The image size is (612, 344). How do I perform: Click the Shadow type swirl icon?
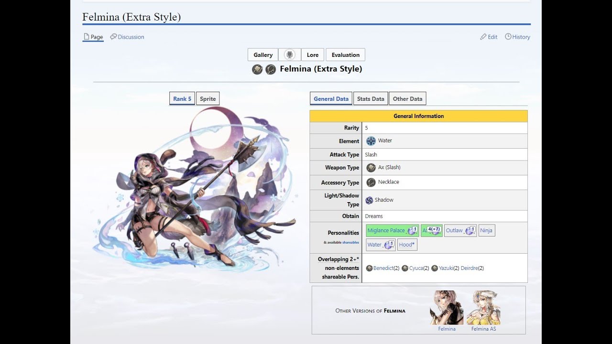pyautogui.click(x=369, y=200)
